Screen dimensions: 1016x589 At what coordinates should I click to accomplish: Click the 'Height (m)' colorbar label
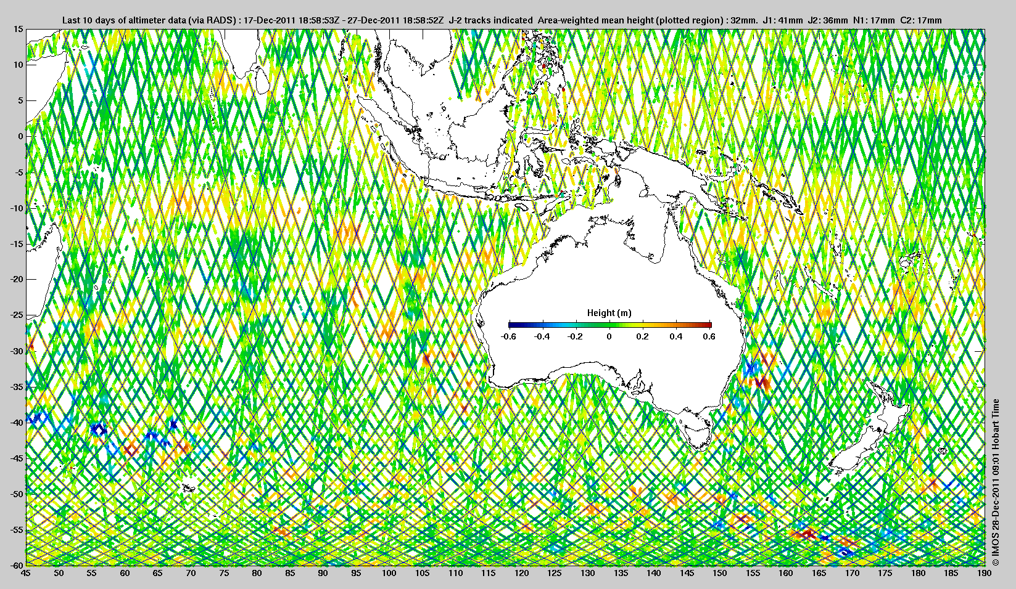[x=609, y=313]
